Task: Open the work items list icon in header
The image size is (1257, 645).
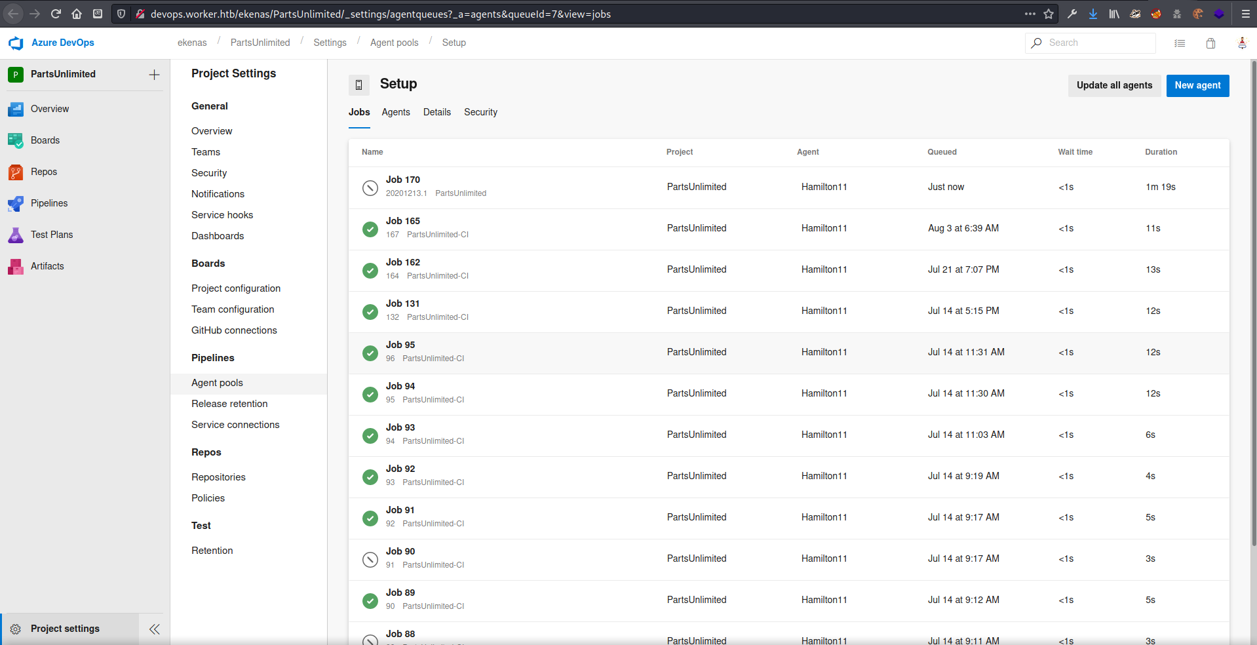Action: point(1180,43)
